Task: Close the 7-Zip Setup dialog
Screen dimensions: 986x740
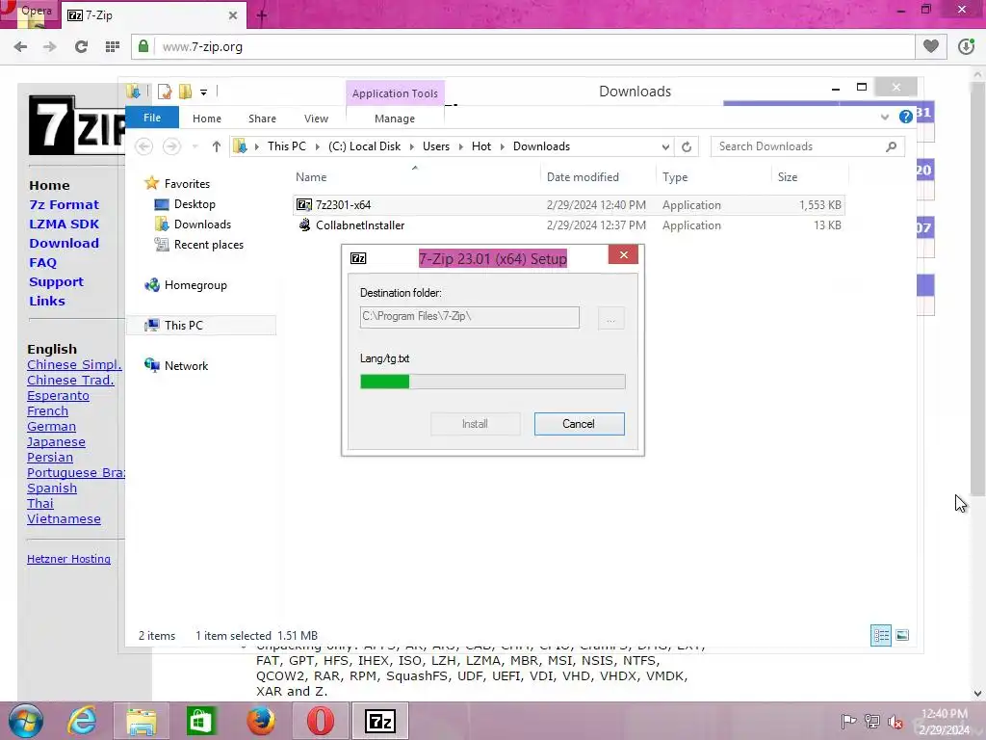Action: [x=623, y=254]
